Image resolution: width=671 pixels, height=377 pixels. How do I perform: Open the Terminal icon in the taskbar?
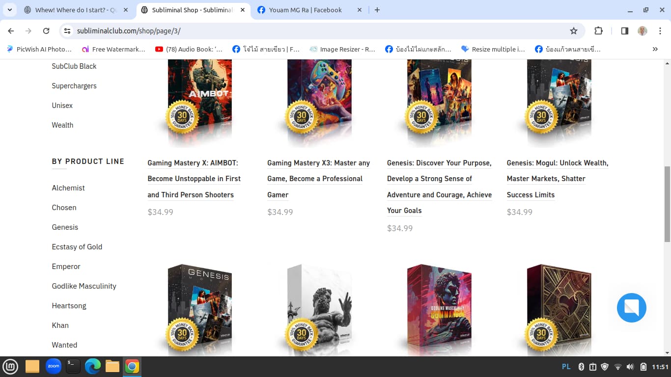(x=73, y=366)
